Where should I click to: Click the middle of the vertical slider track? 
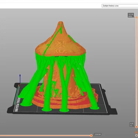click(x=136, y=72)
